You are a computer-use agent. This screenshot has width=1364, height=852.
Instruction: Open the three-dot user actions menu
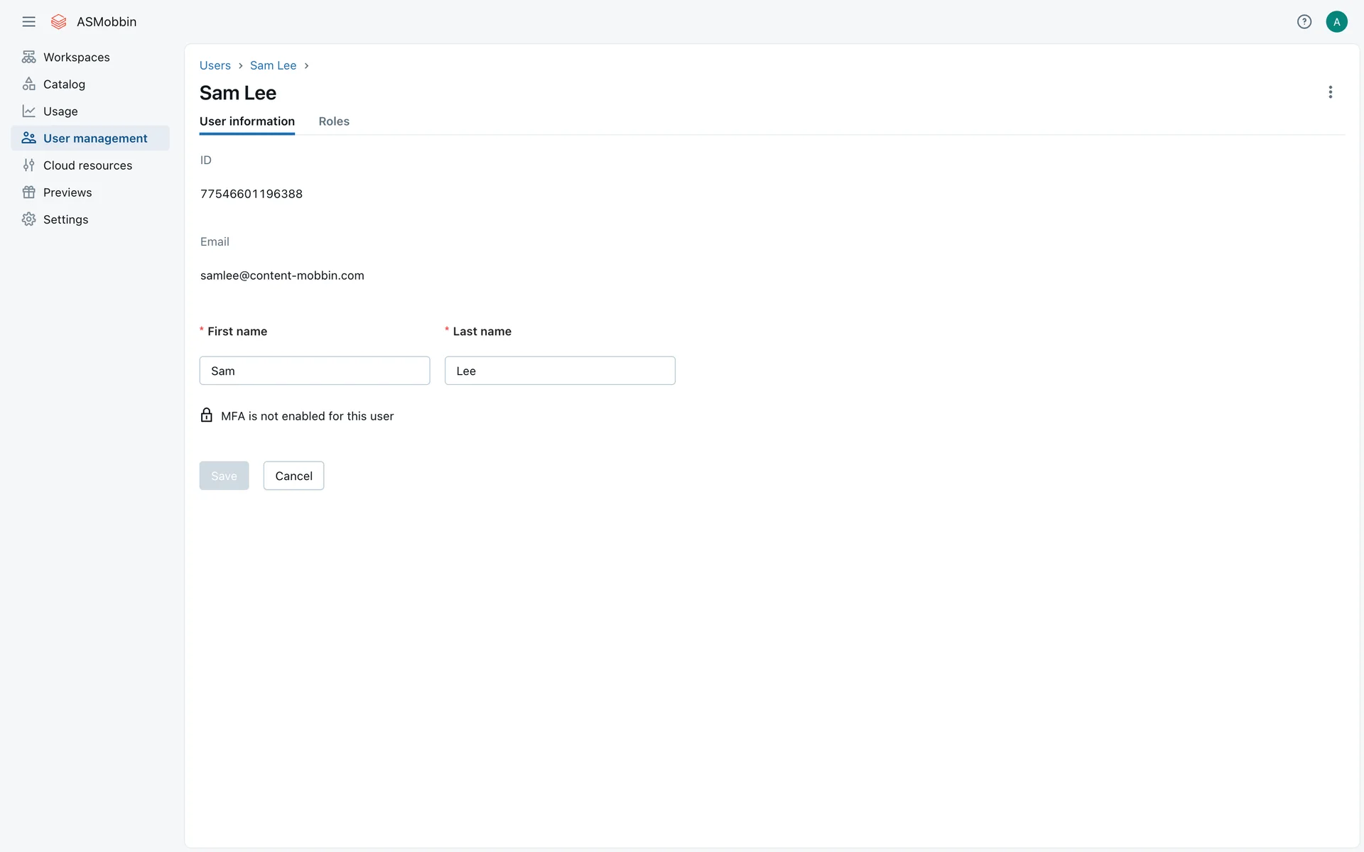tap(1330, 92)
